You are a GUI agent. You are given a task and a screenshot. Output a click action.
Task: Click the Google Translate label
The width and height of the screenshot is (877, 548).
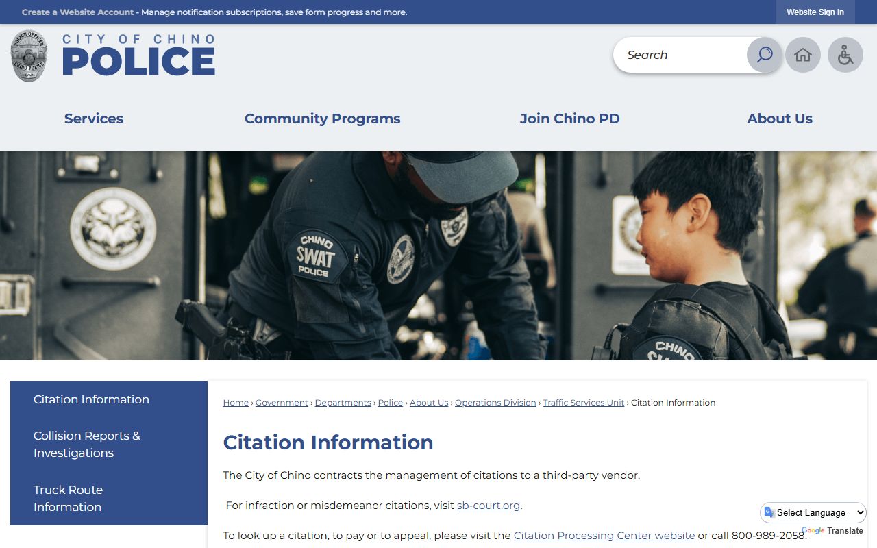(832, 531)
